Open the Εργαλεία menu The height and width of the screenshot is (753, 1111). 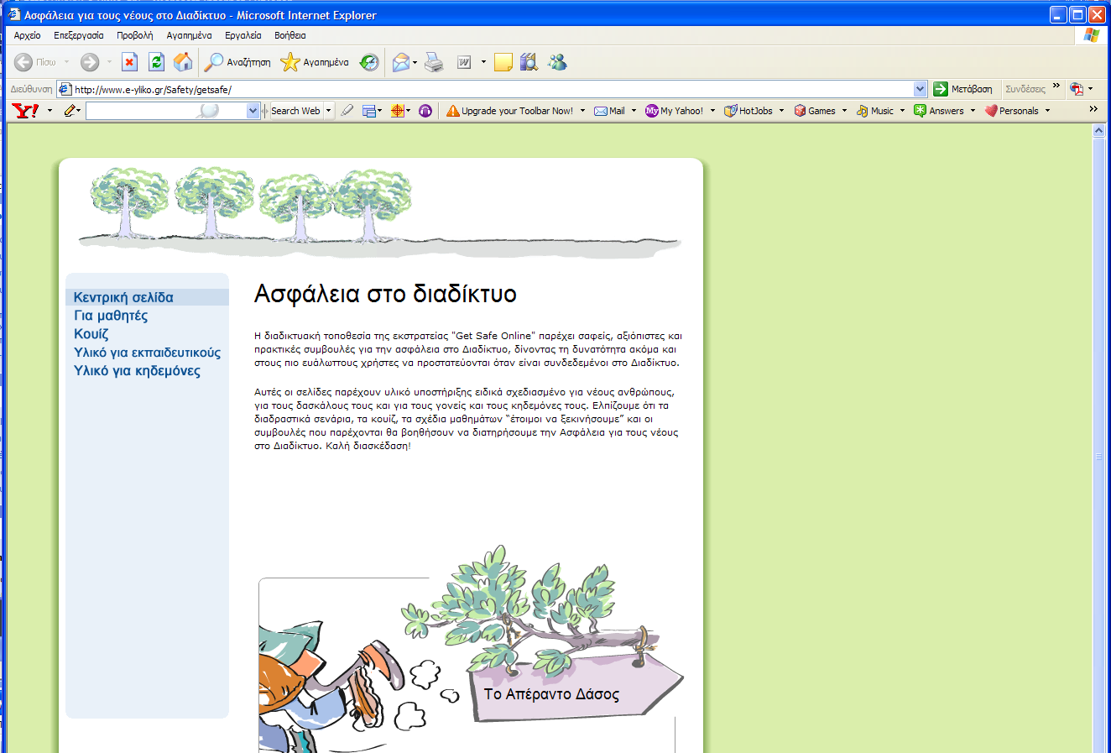243,35
